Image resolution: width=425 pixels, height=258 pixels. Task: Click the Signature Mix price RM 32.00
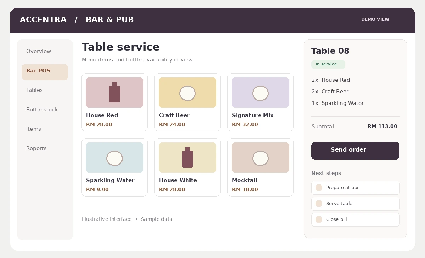(x=245, y=124)
